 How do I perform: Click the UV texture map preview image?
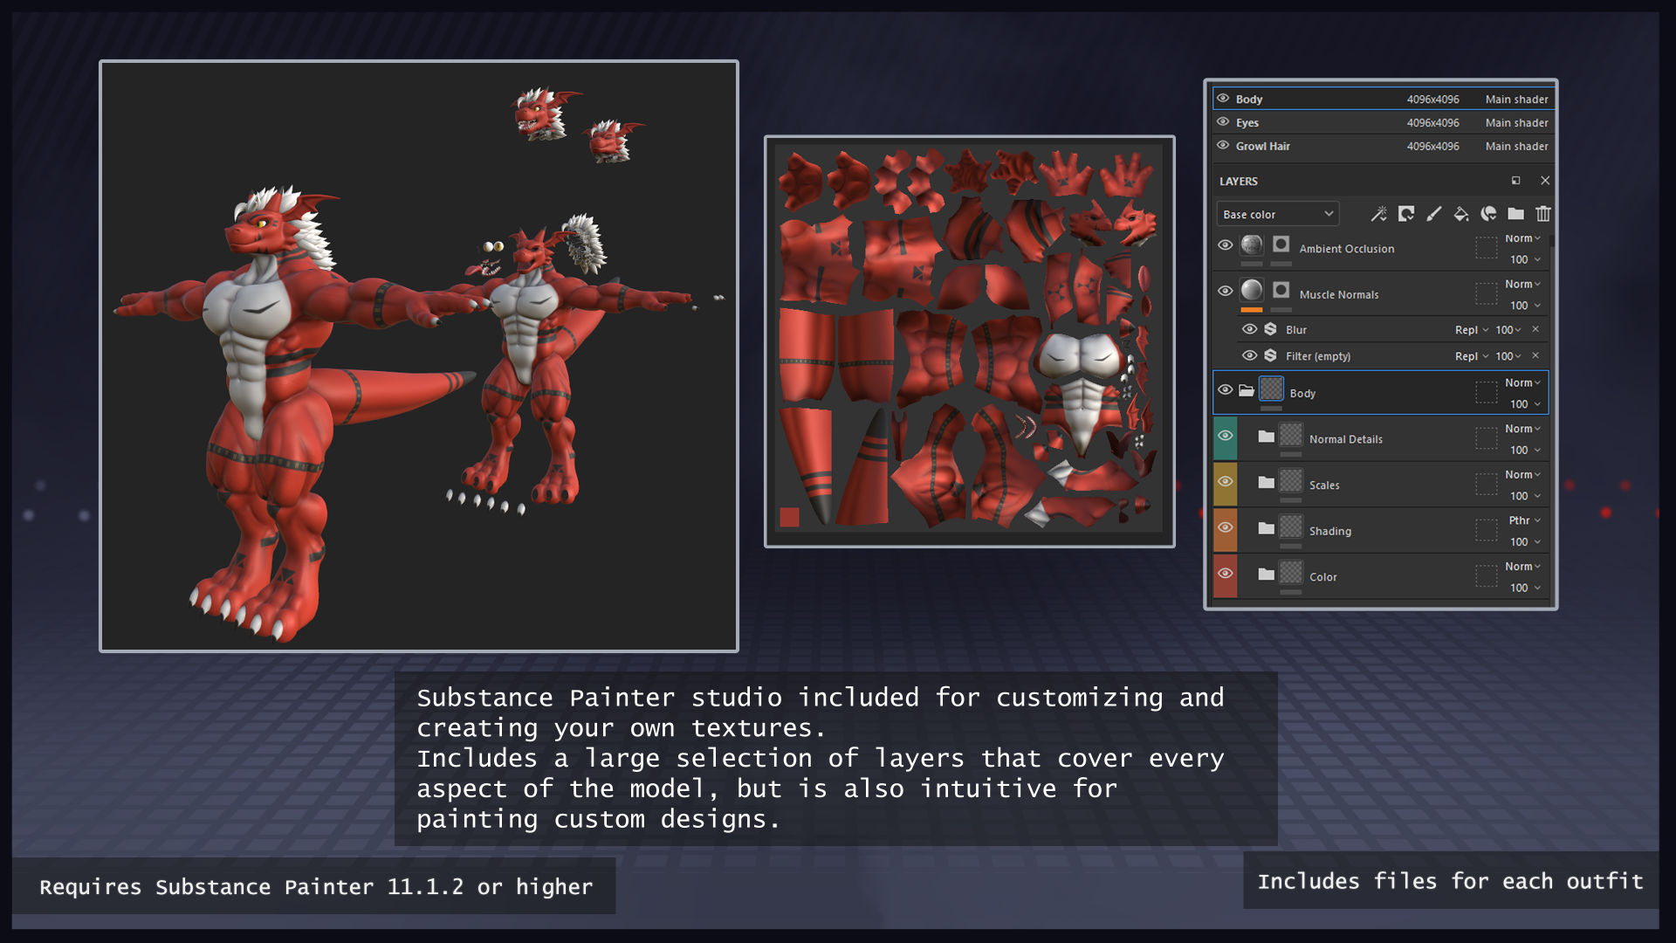(x=969, y=341)
